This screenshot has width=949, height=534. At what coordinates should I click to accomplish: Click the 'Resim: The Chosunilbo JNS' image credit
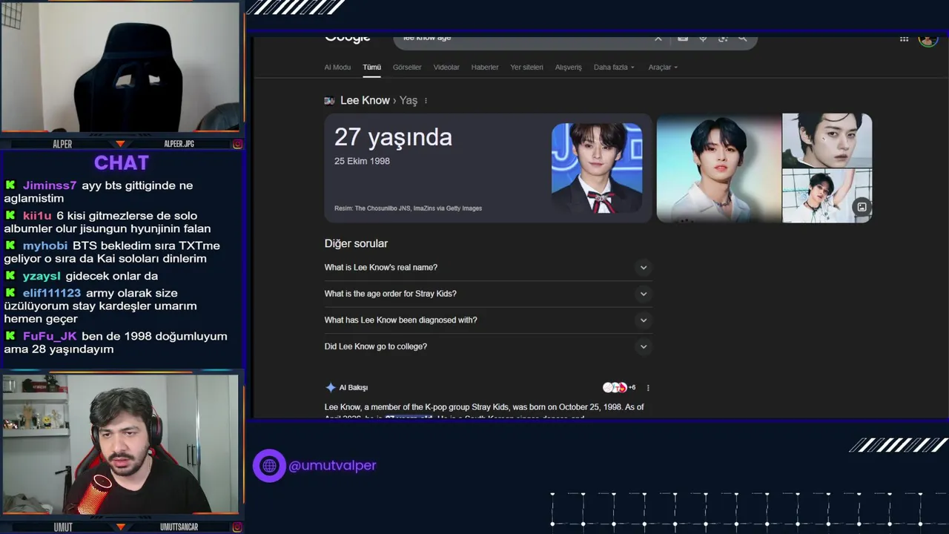(x=408, y=208)
